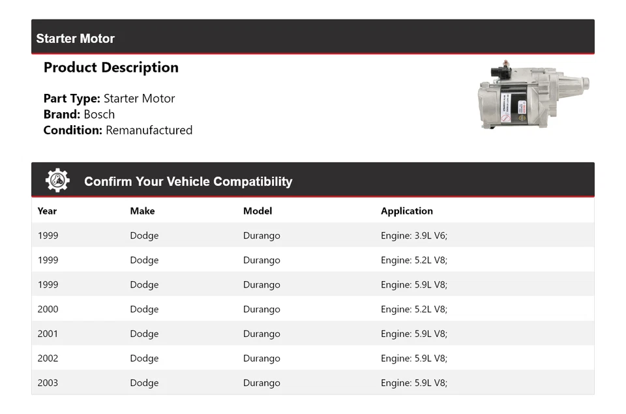The height and width of the screenshot is (414, 626).
Task: Click the gear compatibility icon
Action: tap(57, 181)
